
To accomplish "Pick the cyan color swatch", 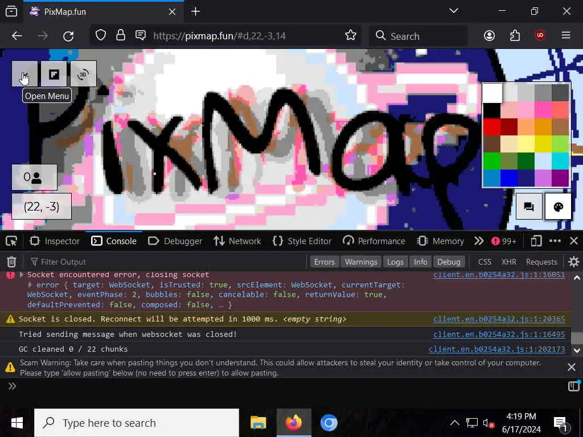I will tap(560, 161).
